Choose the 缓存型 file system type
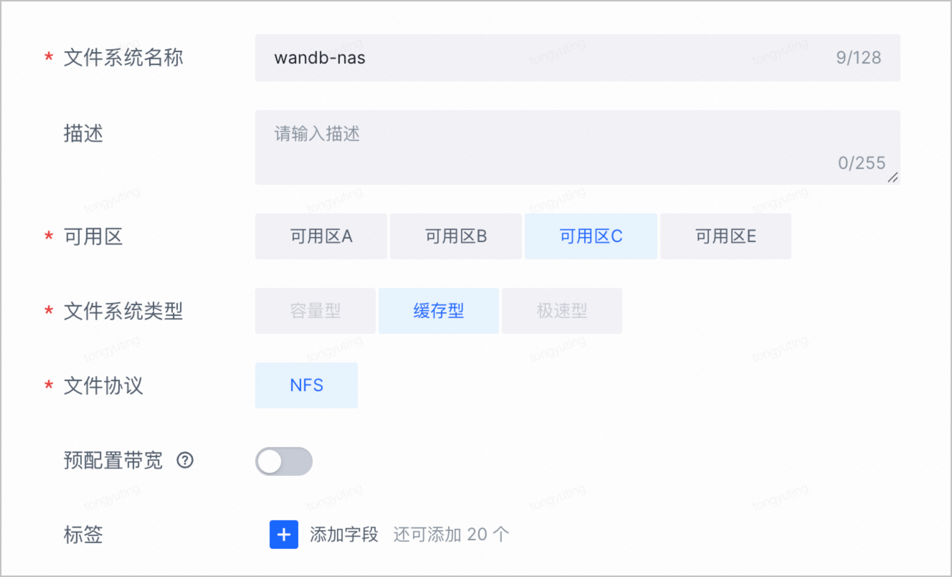The image size is (952, 577). (438, 311)
